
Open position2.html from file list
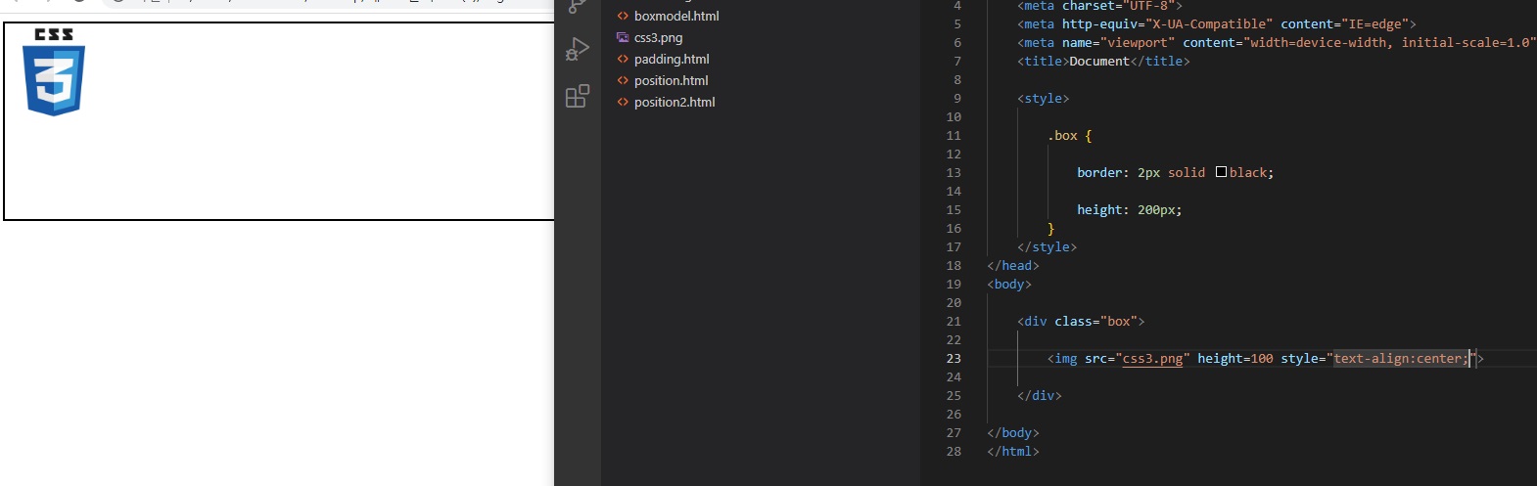[675, 102]
